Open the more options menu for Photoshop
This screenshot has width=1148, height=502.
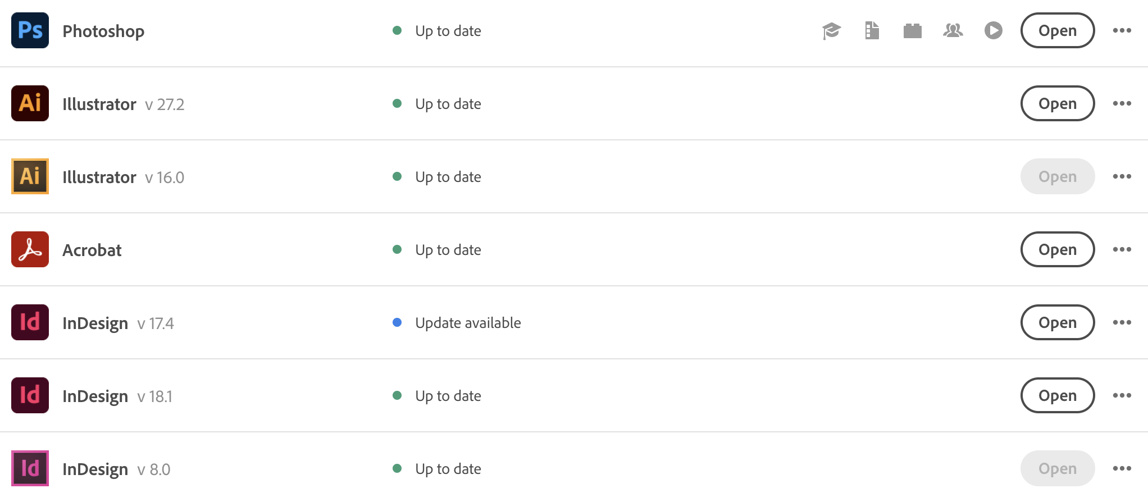pos(1122,31)
